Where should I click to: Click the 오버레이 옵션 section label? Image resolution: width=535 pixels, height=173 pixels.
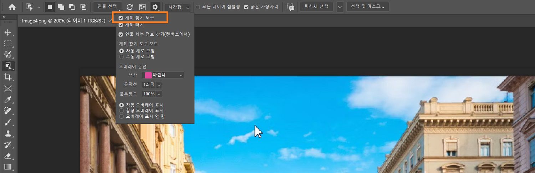(132, 66)
